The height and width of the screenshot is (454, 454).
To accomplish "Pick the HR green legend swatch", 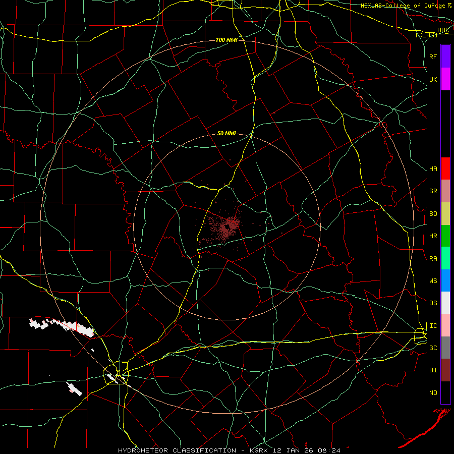I will click(445, 236).
